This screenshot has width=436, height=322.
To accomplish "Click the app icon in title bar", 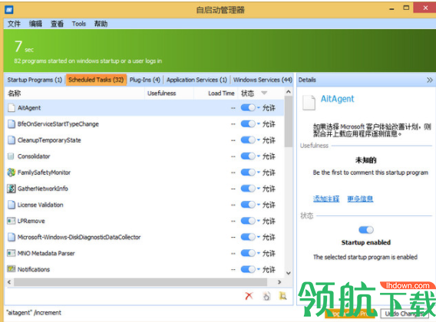I will click(x=9, y=10).
